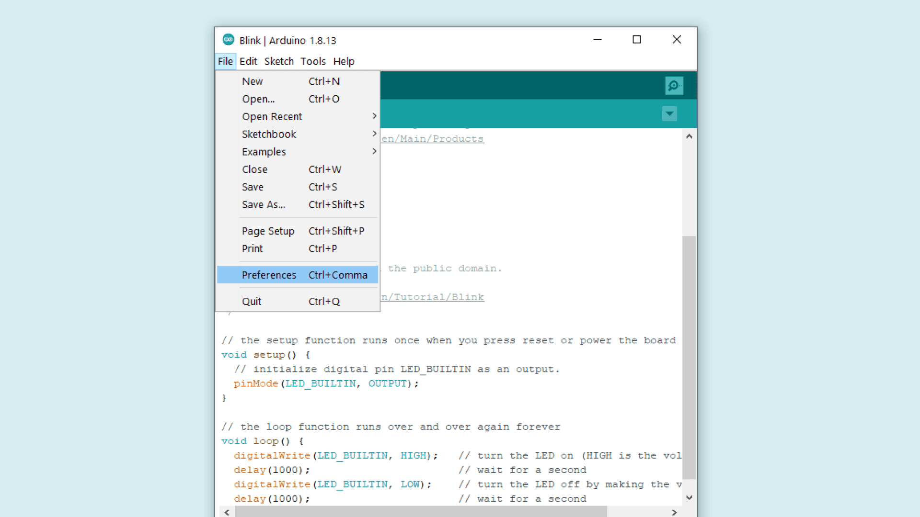
Task: Choose Quit from the File menu
Action: point(252,301)
